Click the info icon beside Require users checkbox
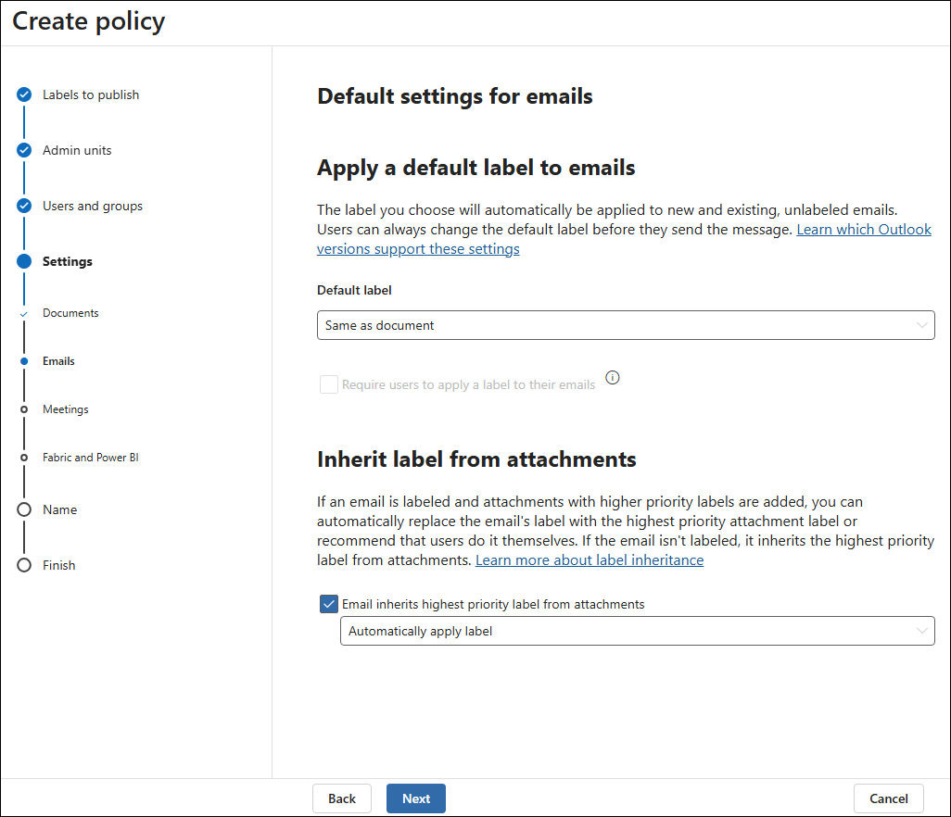 [x=613, y=378]
